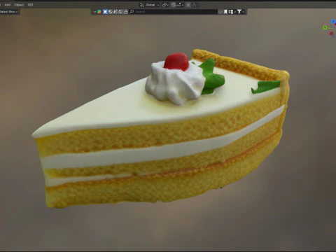The width and height of the screenshot is (336, 252).
Task: Open the funnel filter dropdown
Action: pyautogui.click(x=241, y=12)
